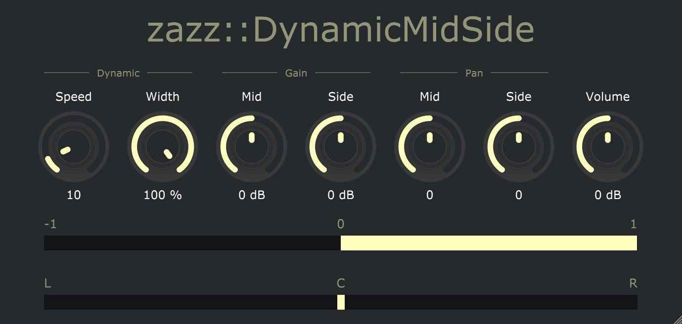Click the 0 dB Mid gain readout
This screenshot has width=682, height=324.
252,195
